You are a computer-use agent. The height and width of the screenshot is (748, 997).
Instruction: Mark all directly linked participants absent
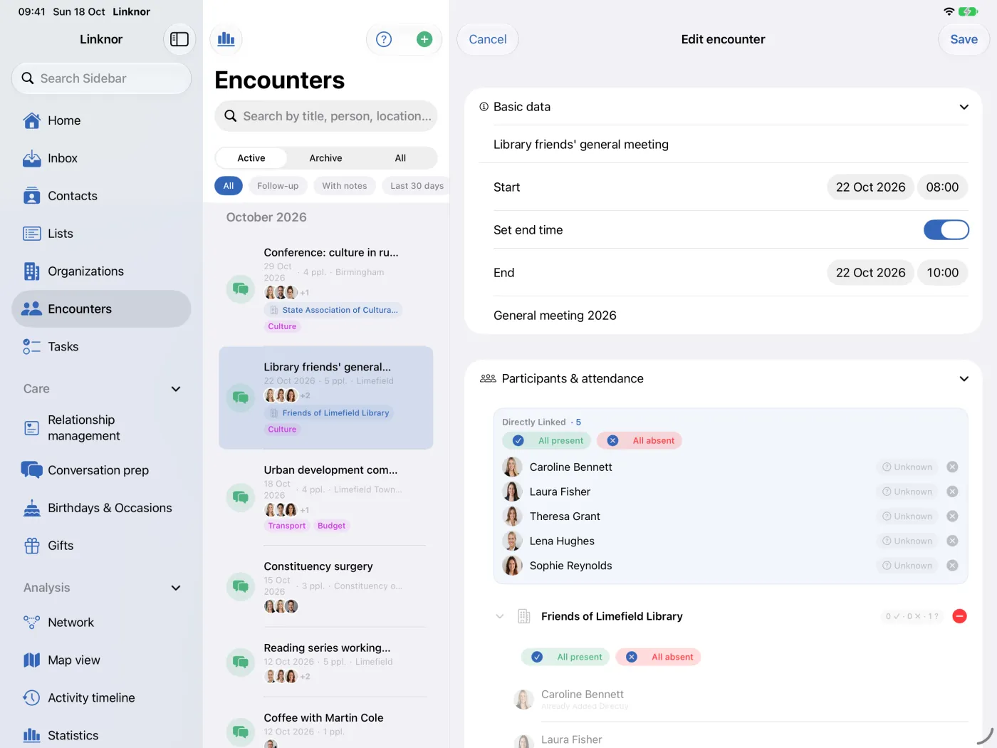point(640,441)
